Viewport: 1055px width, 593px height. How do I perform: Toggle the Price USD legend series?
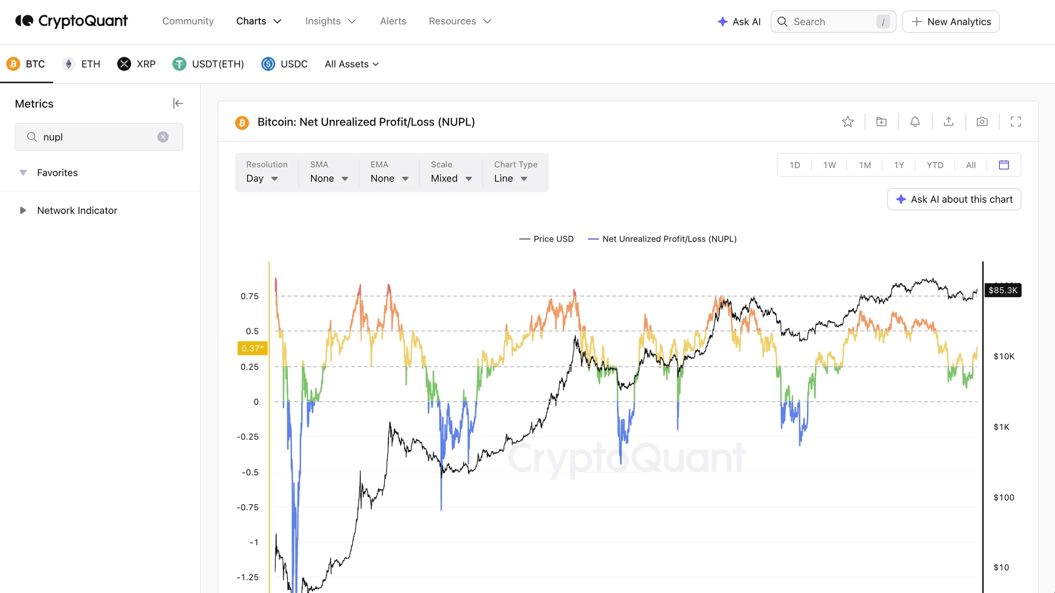546,239
